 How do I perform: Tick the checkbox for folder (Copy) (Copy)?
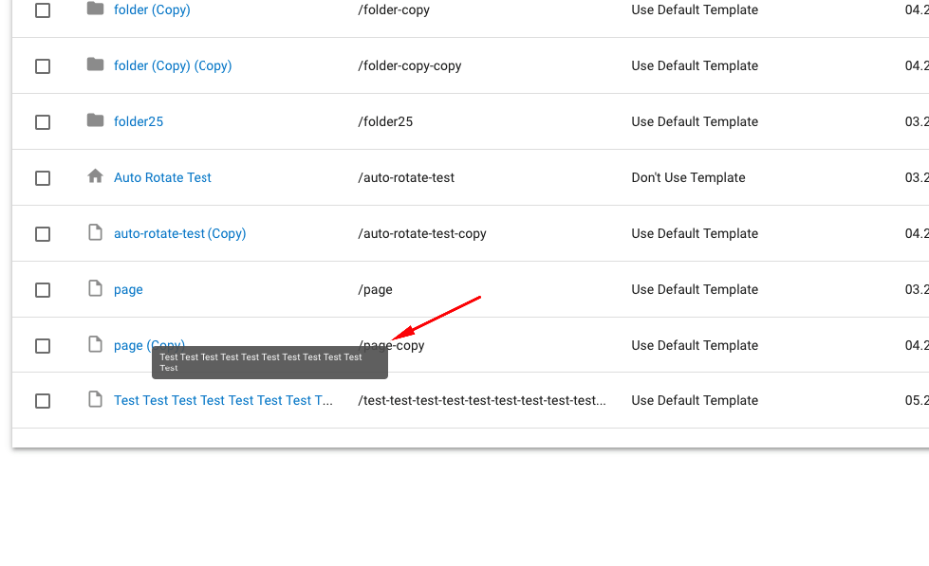pyautogui.click(x=43, y=65)
